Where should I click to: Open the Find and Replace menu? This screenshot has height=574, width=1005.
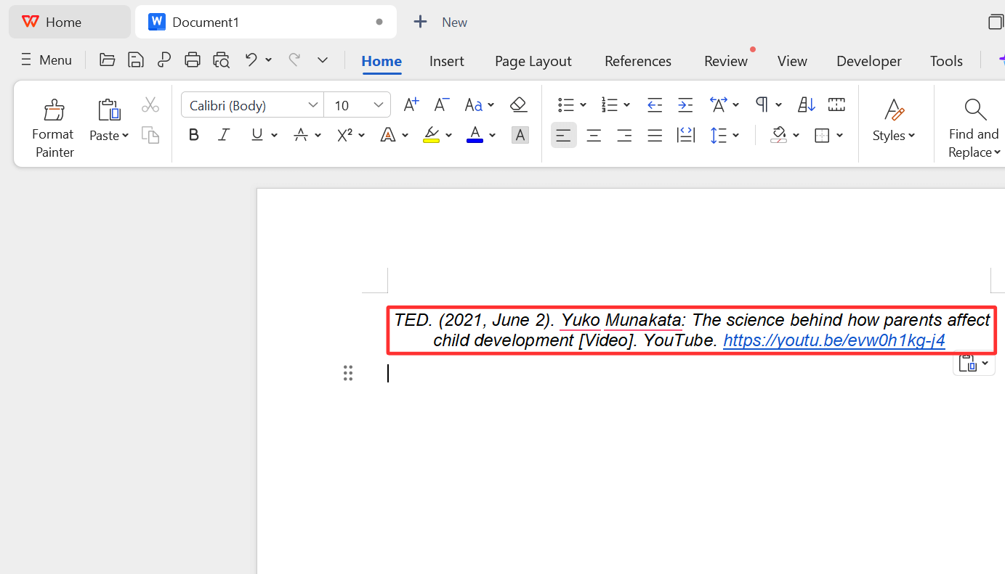pyautogui.click(x=973, y=124)
